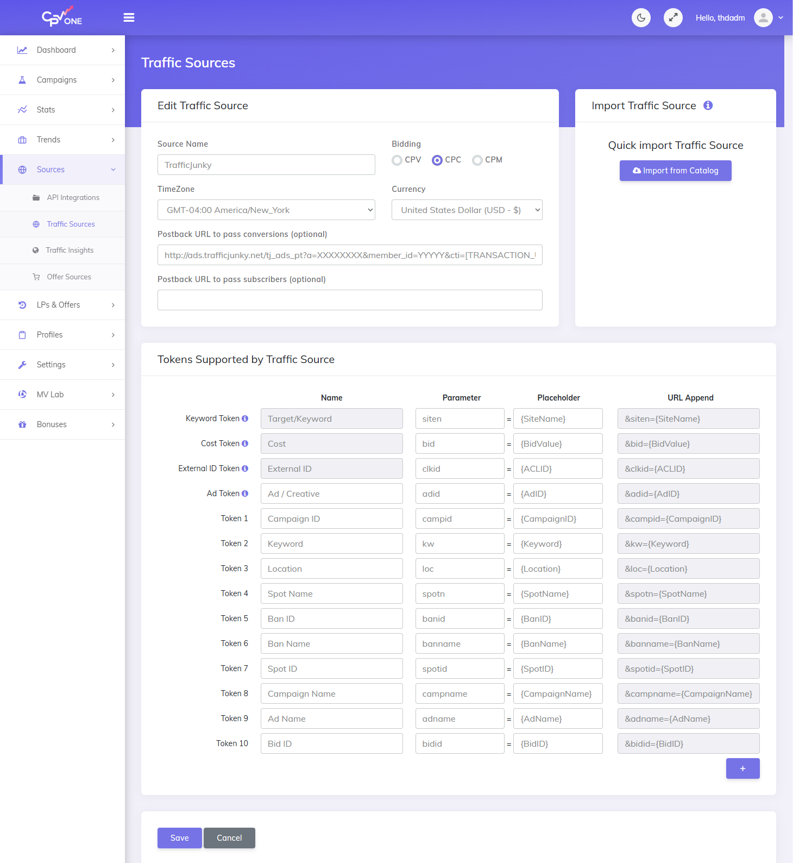
Task: Open Traffic Insights in sidebar
Action: point(70,251)
